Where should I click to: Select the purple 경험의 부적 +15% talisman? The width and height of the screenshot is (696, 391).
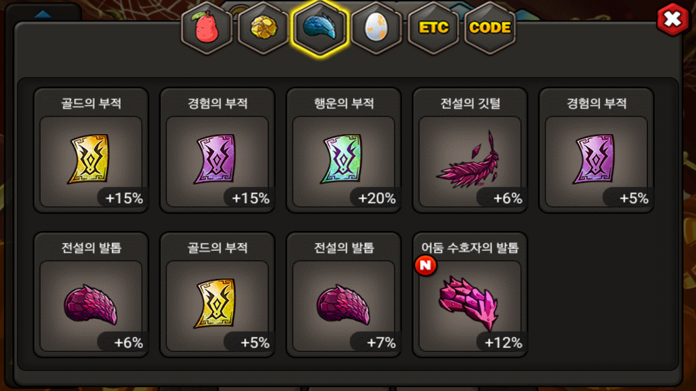217,150
